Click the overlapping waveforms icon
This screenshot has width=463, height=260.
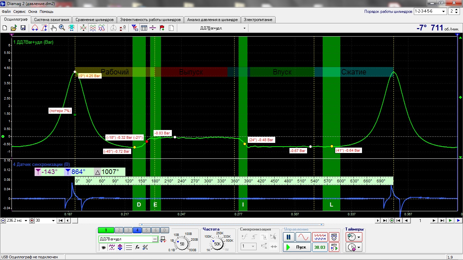click(x=102, y=28)
